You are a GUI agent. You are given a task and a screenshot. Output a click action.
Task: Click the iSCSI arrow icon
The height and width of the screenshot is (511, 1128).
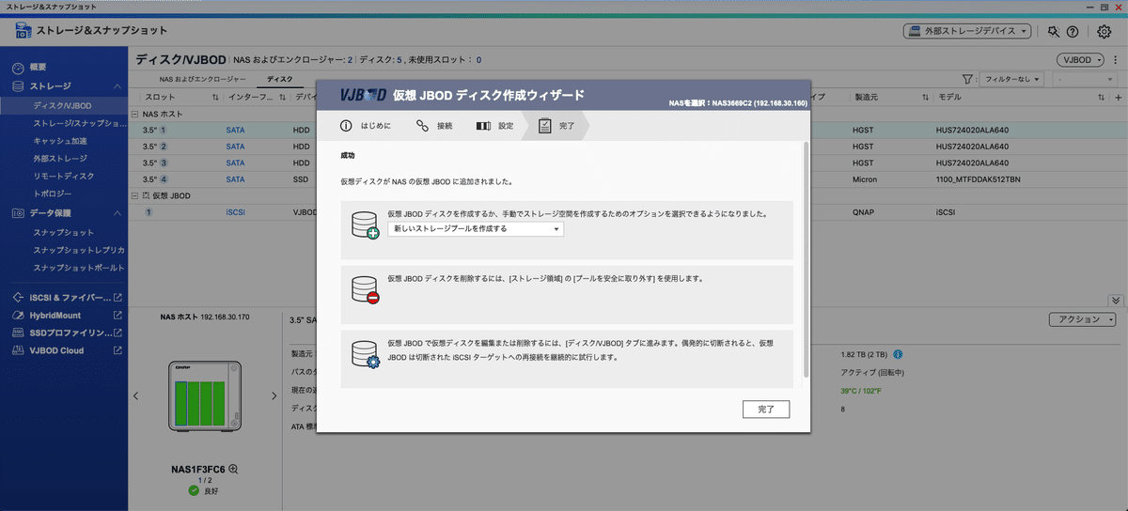[18, 298]
